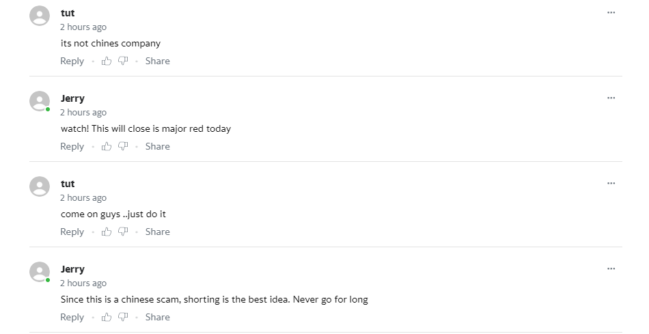Image resolution: width=649 pixels, height=334 pixels.
Task: Open more options for "major red today" comment
Action: 611,98
